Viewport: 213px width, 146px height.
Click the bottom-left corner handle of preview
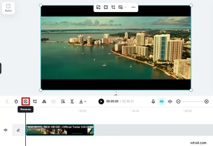click(x=41, y=90)
